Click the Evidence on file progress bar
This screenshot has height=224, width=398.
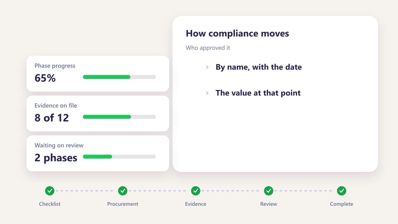tap(119, 117)
